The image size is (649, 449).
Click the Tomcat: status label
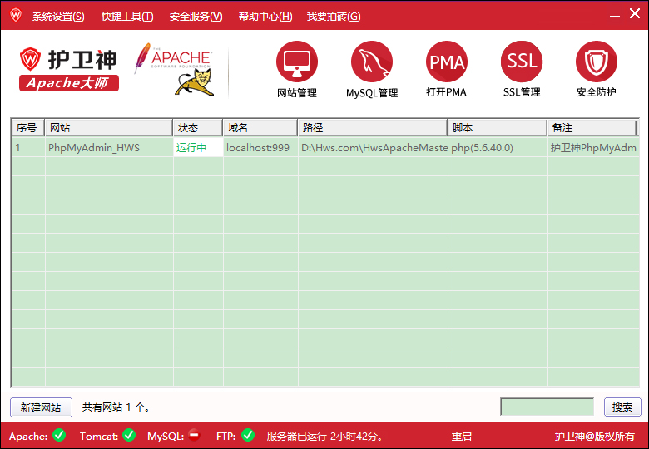(x=99, y=437)
